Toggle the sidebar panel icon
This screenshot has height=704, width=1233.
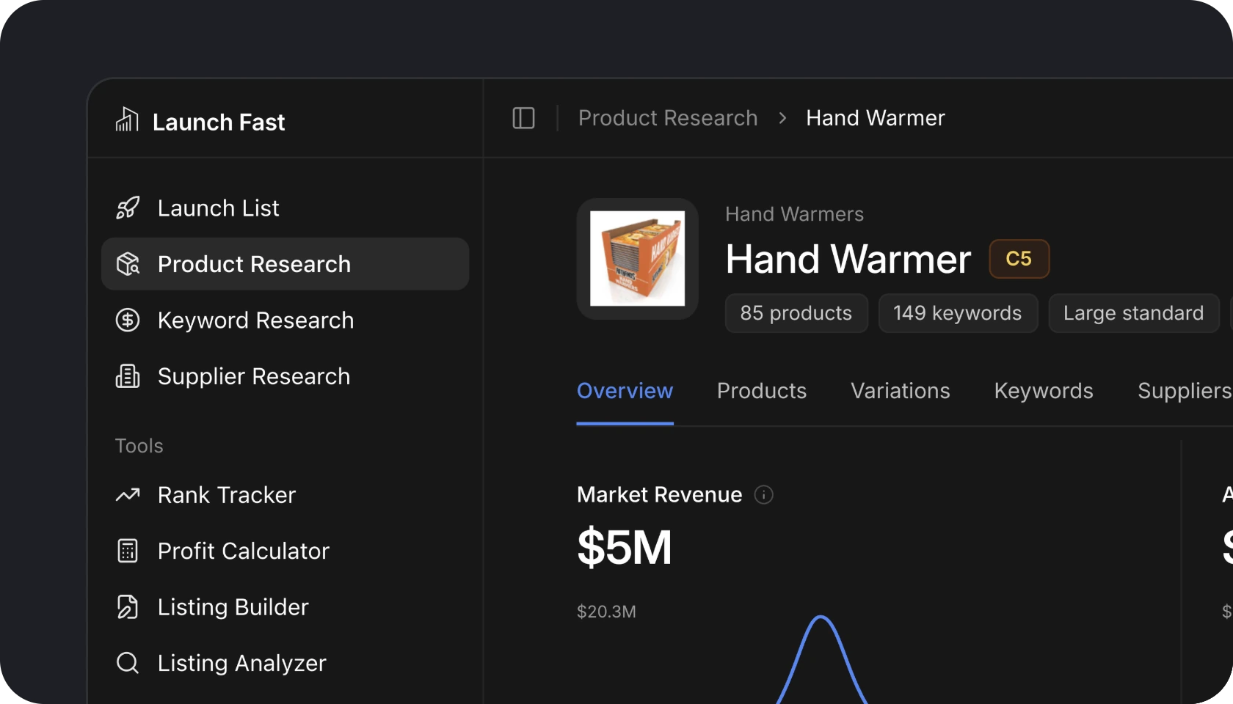click(x=523, y=118)
